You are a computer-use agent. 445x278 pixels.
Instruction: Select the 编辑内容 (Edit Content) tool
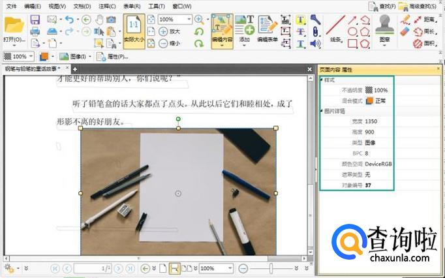click(222, 29)
